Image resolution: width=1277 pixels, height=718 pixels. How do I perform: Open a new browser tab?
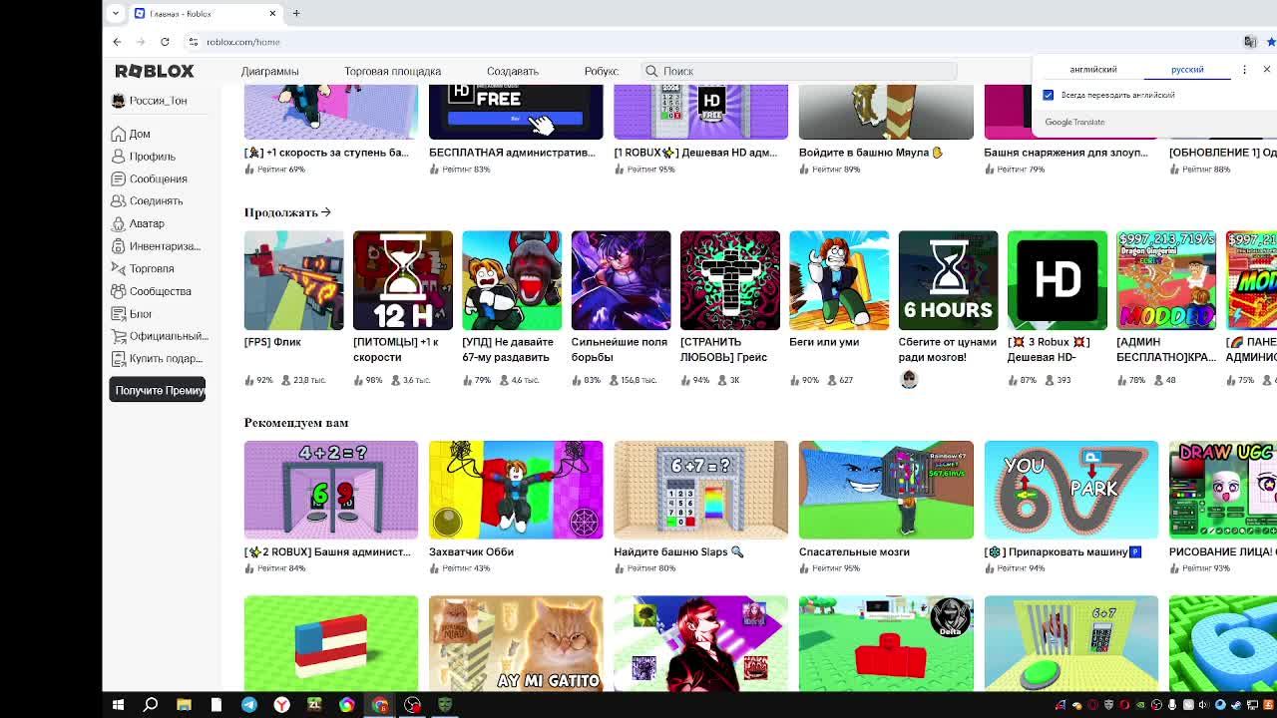coord(296,13)
